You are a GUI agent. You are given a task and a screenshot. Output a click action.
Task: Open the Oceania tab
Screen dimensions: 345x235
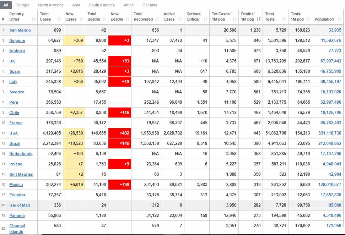tap(150, 5)
